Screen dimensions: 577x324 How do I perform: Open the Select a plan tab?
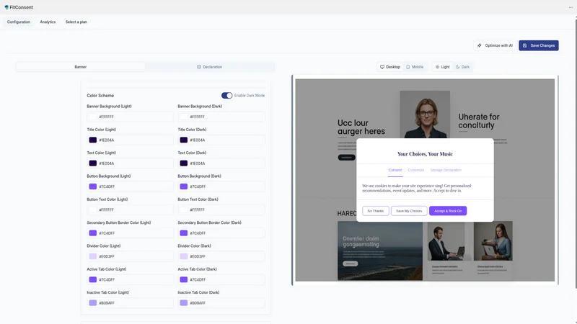point(76,22)
